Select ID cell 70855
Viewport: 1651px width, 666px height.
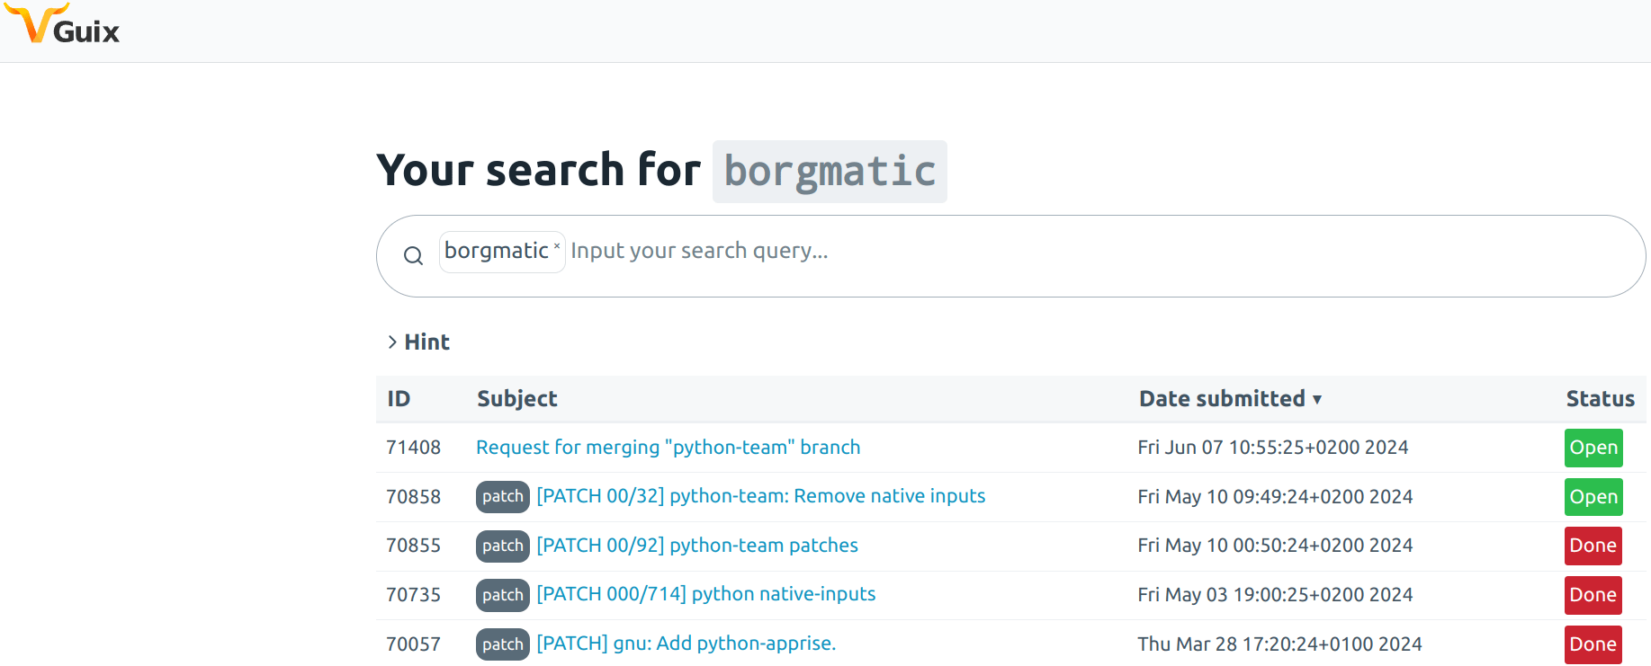click(x=413, y=546)
